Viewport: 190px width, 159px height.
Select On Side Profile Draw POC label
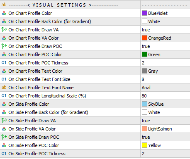pyautogui.click(x=34, y=137)
